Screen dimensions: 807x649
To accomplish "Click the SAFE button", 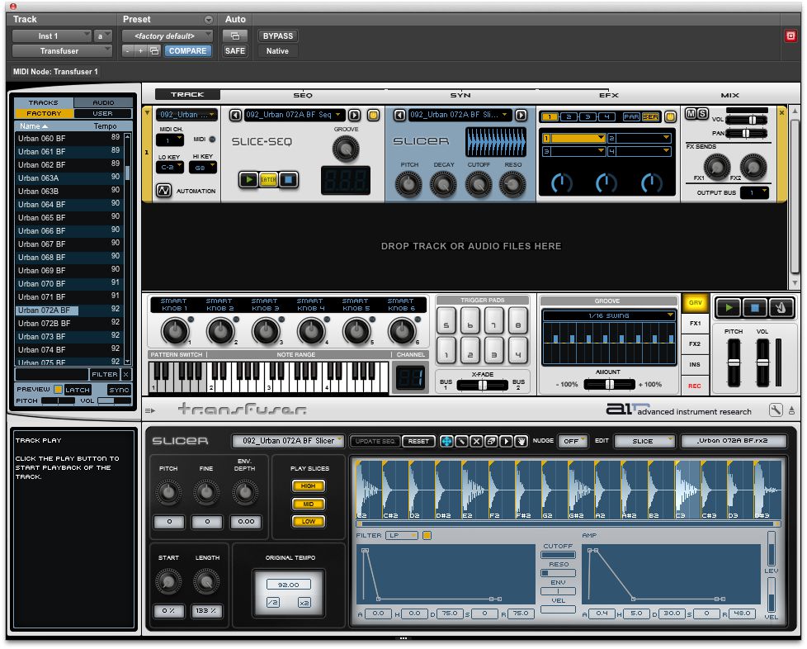I will tap(235, 51).
